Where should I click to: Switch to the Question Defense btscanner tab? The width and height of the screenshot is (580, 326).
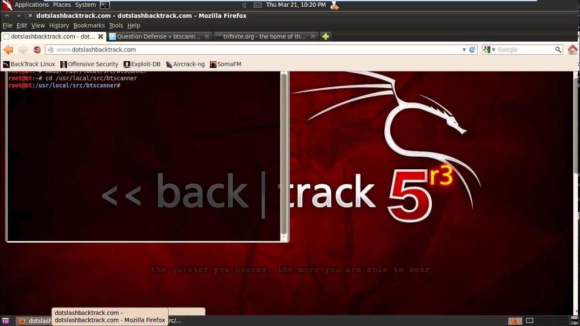(159, 37)
